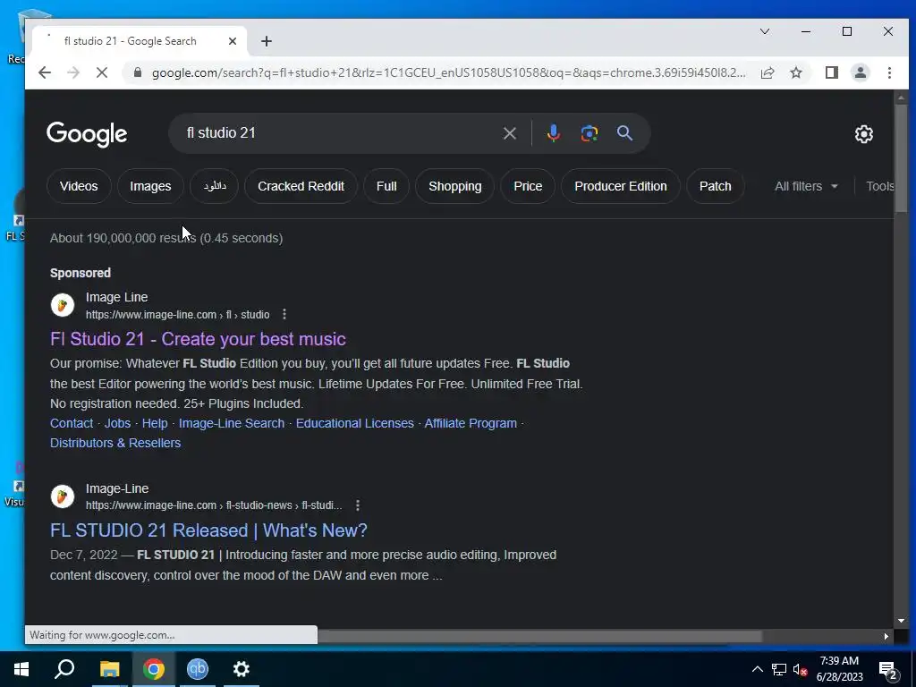Click the scroll down arrow
Screen dimensions: 916x687
pyautogui.click(x=900, y=621)
